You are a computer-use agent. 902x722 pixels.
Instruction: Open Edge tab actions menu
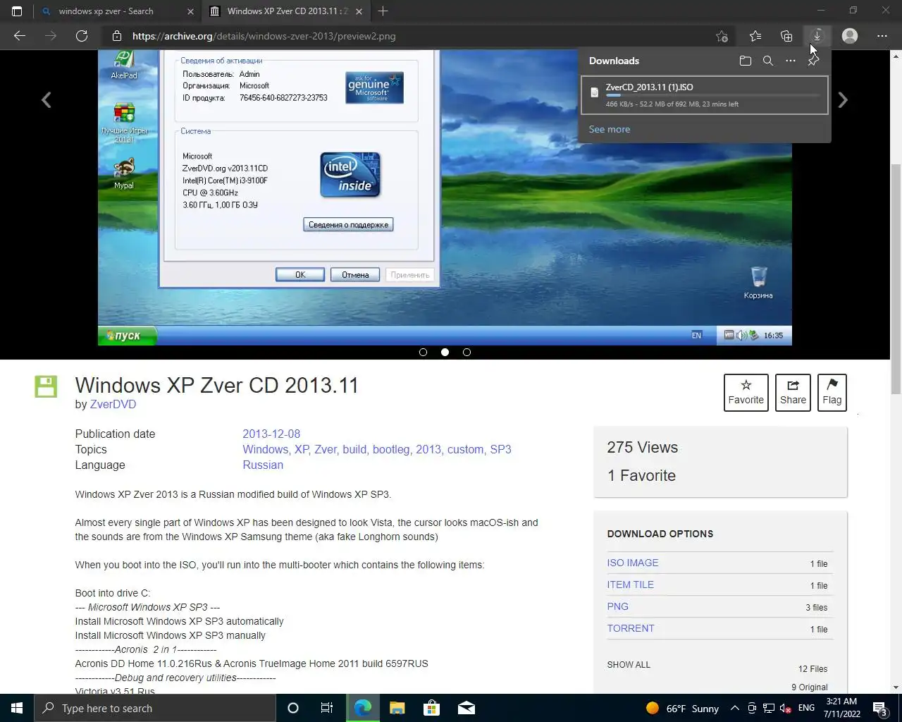click(x=17, y=11)
